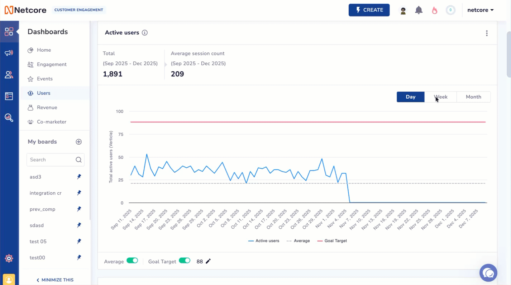Turn off the Goal Target toggle
The image size is (511, 285).
click(x=185, y=261)
